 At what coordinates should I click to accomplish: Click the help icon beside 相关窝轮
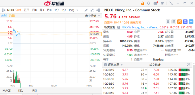119,27
